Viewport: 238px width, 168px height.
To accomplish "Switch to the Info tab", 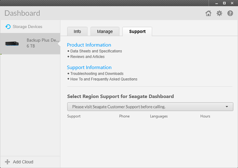I will click(77, 32).
